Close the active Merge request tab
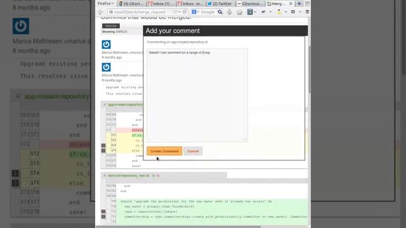The height and width of the screenshot is (228, 406). coord(291,4)
